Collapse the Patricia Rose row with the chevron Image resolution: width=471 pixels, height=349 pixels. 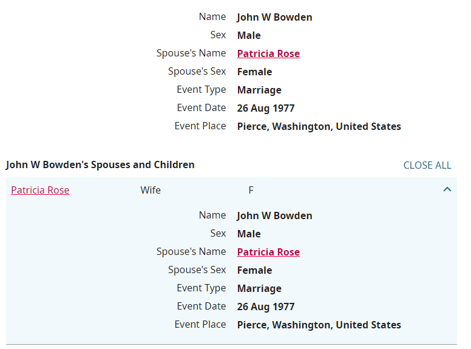coord(447,190)
